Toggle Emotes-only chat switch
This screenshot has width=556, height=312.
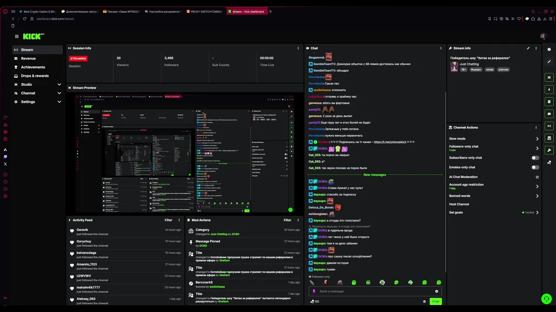[x=535, y=167]
